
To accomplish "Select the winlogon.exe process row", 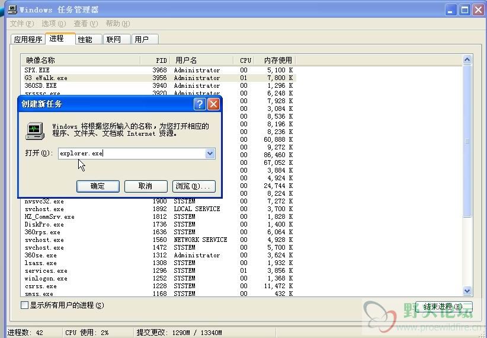I will click(159, 278).
